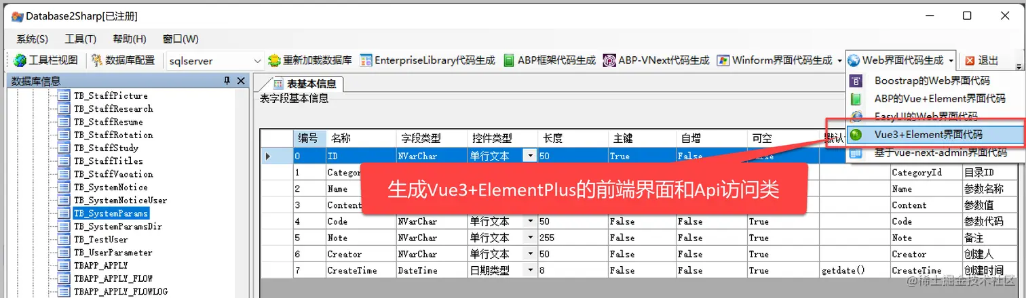Open Web界面代码生成 toolbar button
Image resolution: width=1026 pixels, height=298 pixels.
coord(896,60)
